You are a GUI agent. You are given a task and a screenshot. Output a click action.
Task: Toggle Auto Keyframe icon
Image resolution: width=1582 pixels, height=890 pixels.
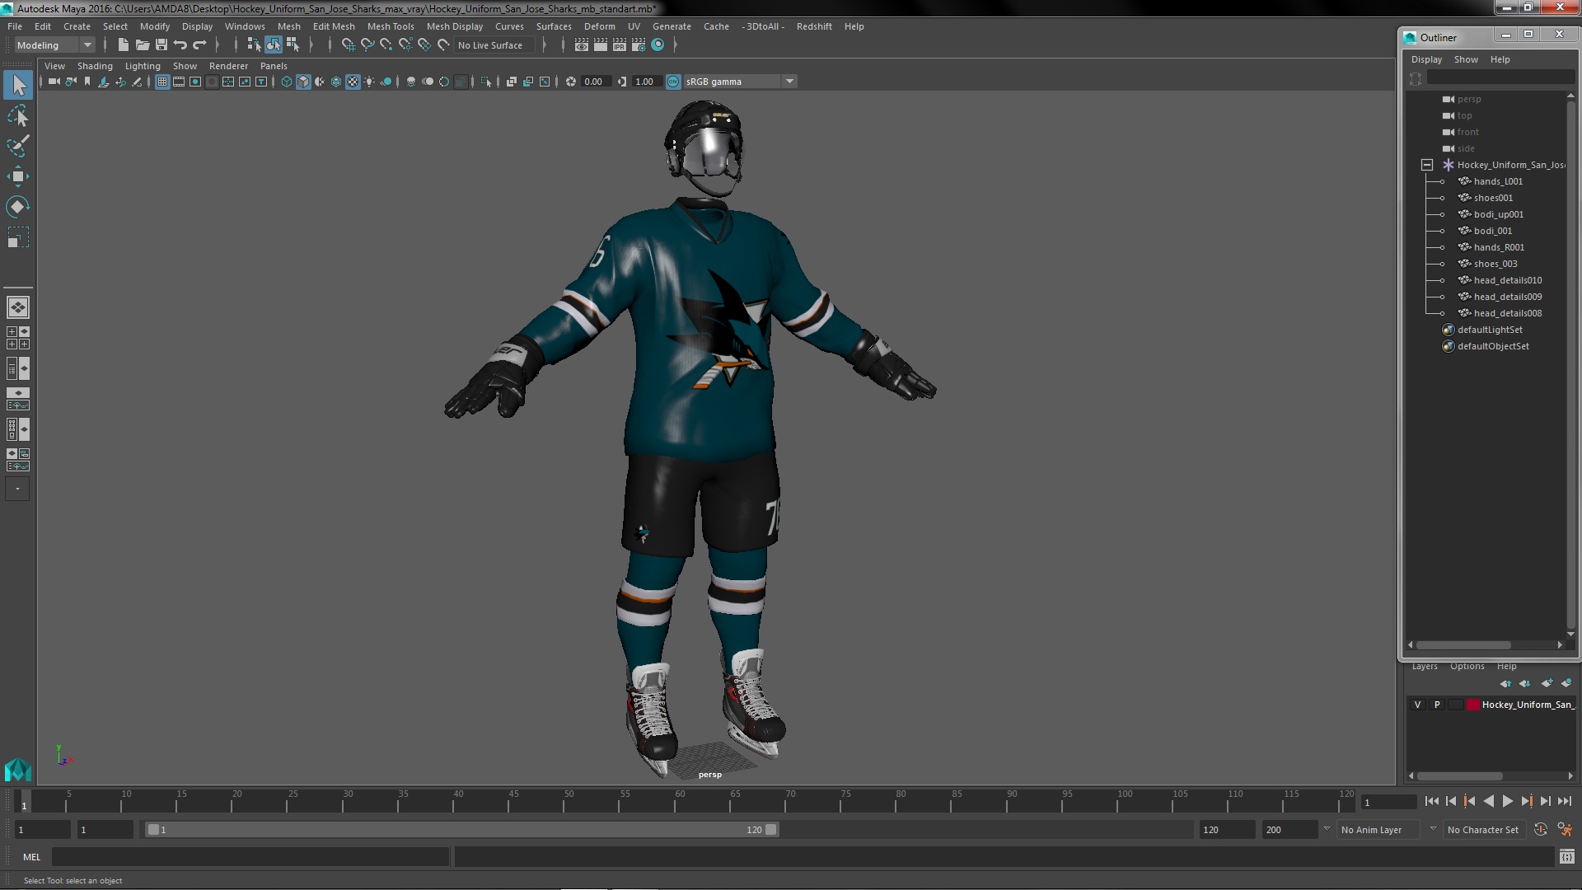click(x=1541, y=830)
